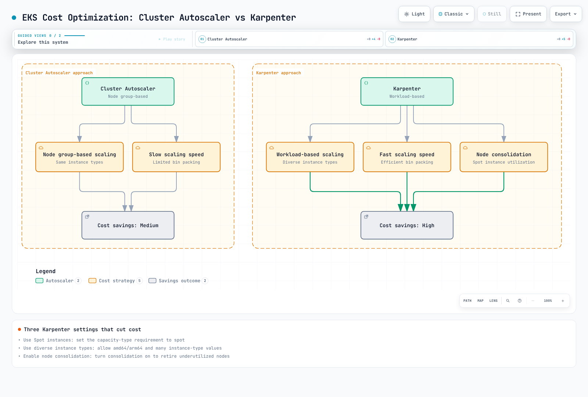Click the code icon on Karpenter node
This screenshot has height=397, width=588.
coord(366,83)
